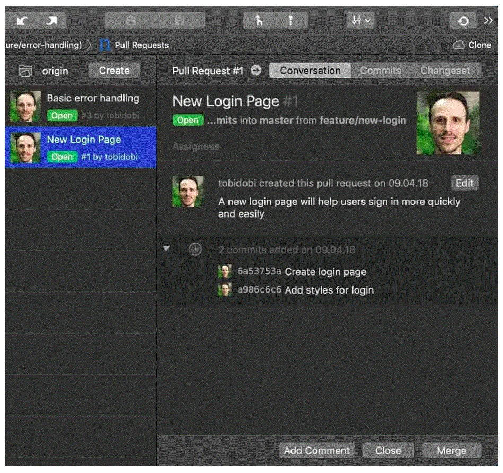Click the Merge branch icon in the toolbar

point(259,21)
